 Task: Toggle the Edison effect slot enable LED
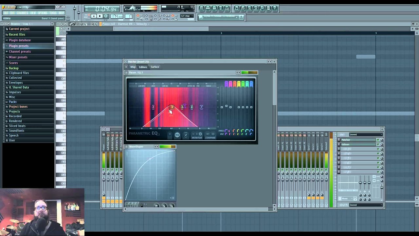(378, 145)
